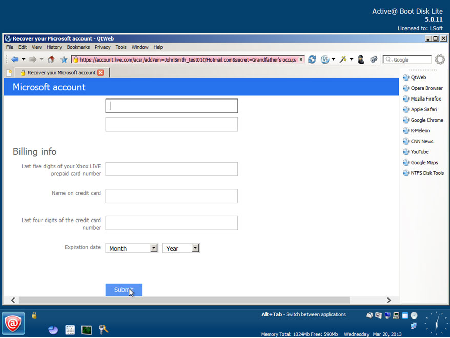Open the Active@ Boot Disk start button
The width and height of the screenshot is (450, 338).
pyautogui.click(x=13, y=323)
